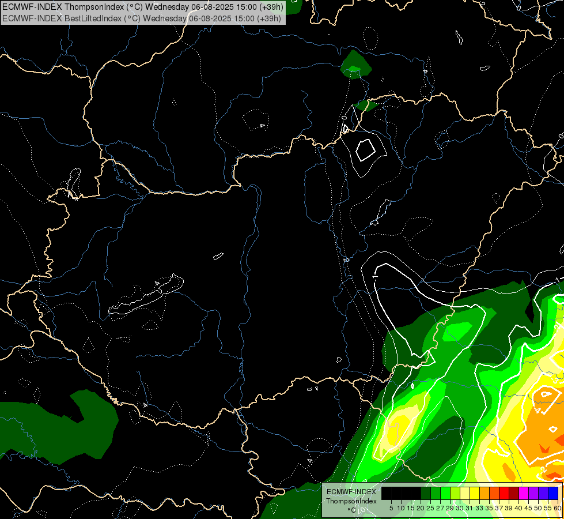Select the bright red 37–39 legend swatch
Viewport: 564px width, 519px height.
click(x=504, y=494)
